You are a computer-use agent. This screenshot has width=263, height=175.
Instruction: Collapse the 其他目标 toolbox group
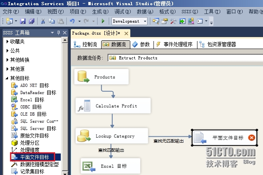[7, 78]
